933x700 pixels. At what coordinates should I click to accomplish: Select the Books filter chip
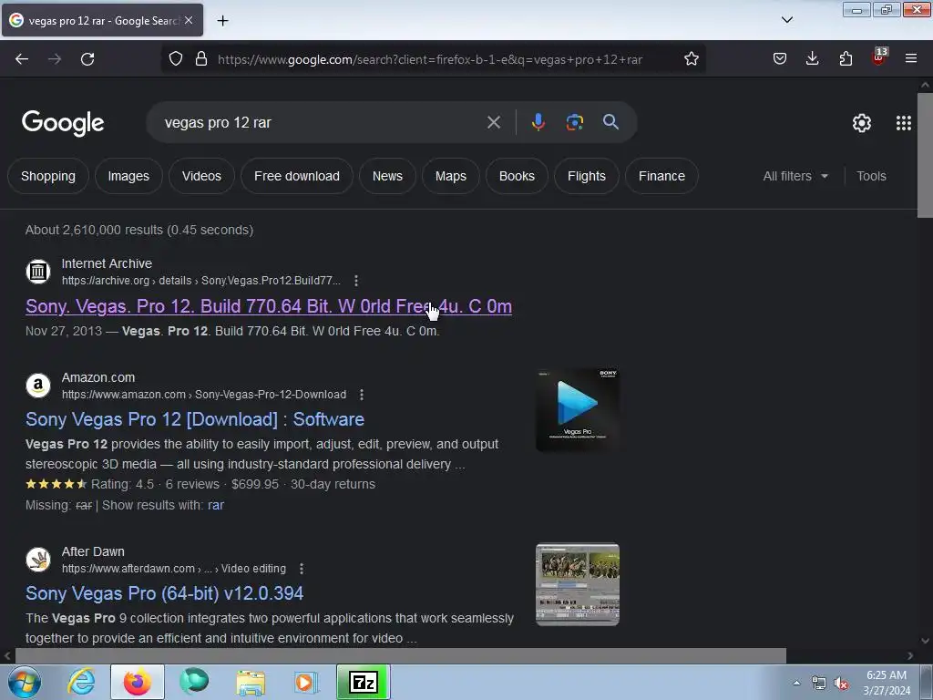(517, 176)
